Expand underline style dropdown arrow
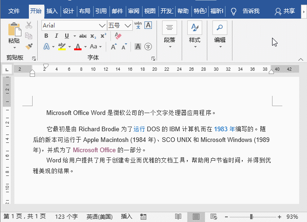This screenshot has height=222, width=307. click(x=75, y=36)
